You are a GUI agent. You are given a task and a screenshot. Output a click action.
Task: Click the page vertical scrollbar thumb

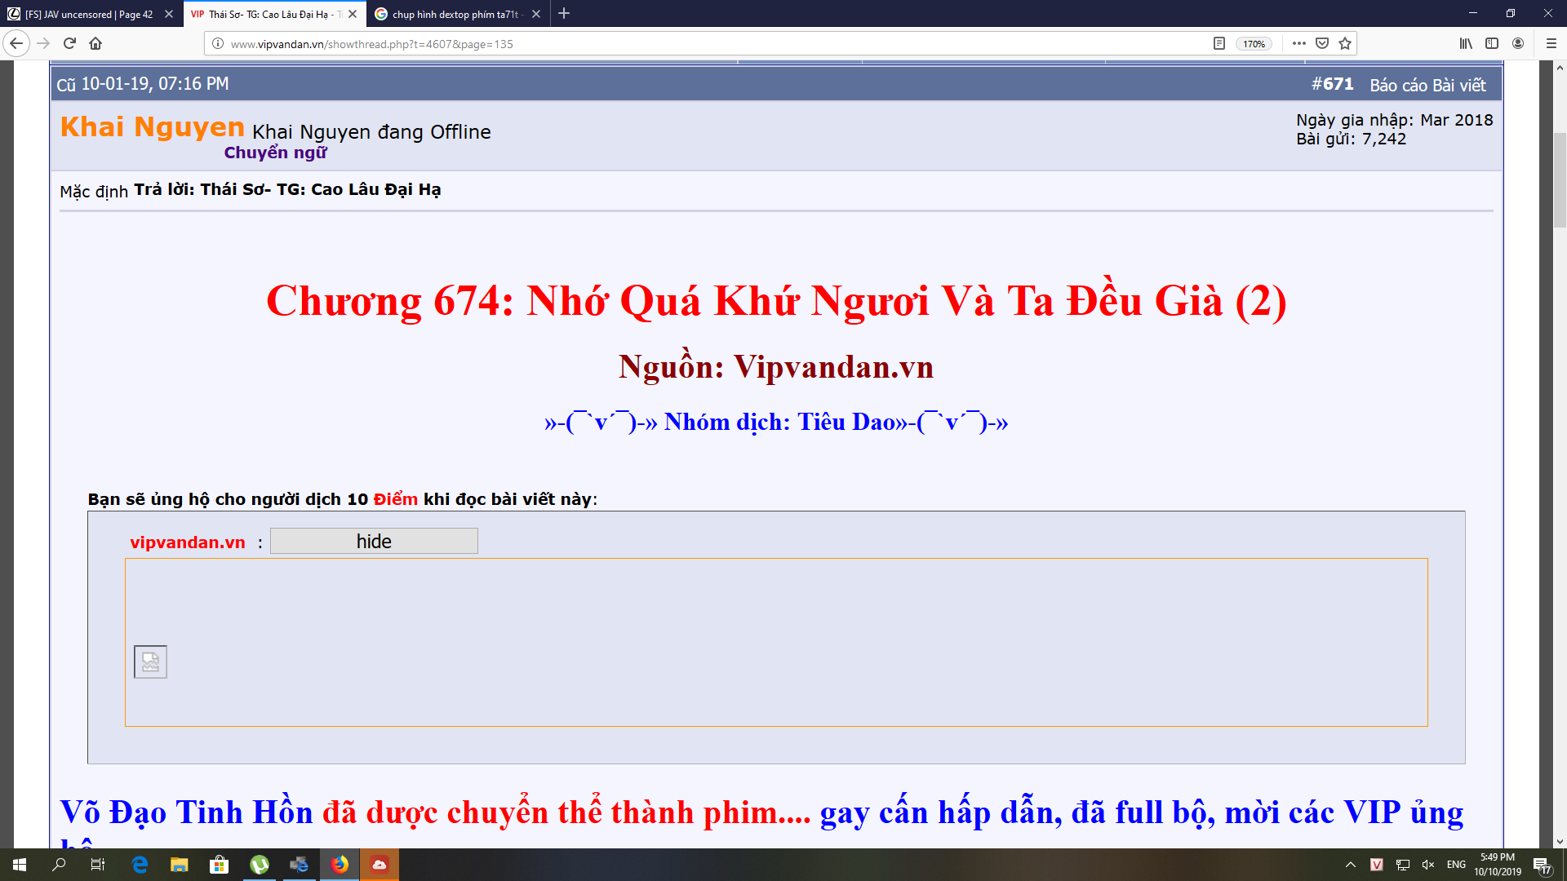tap(1560, 179)
